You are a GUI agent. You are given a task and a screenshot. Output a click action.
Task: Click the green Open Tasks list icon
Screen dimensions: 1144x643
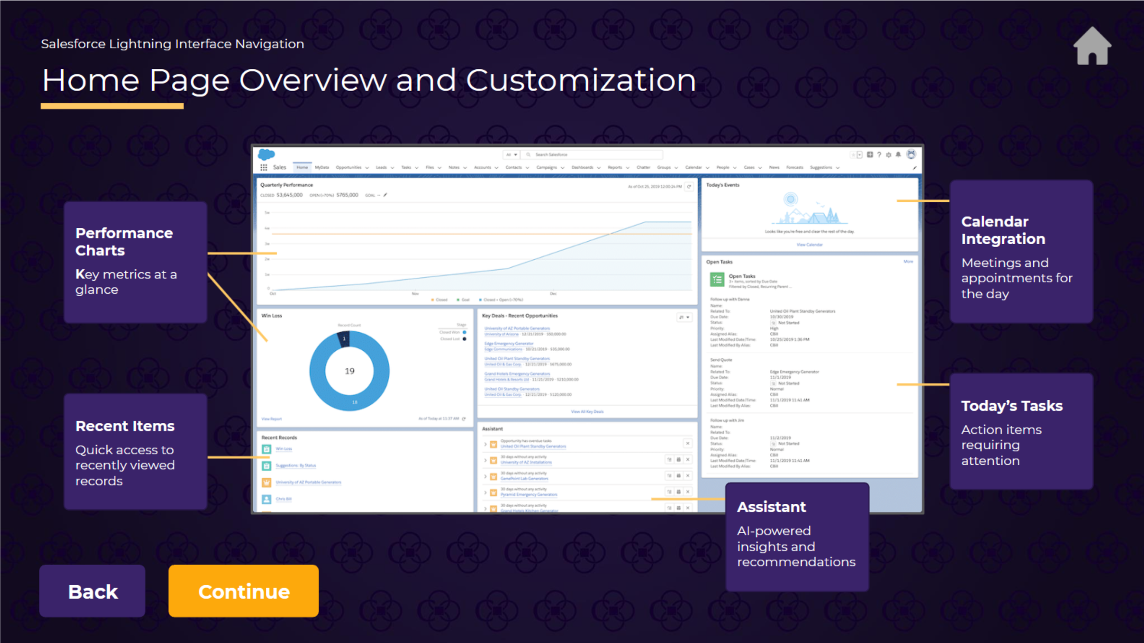(717, 279)
